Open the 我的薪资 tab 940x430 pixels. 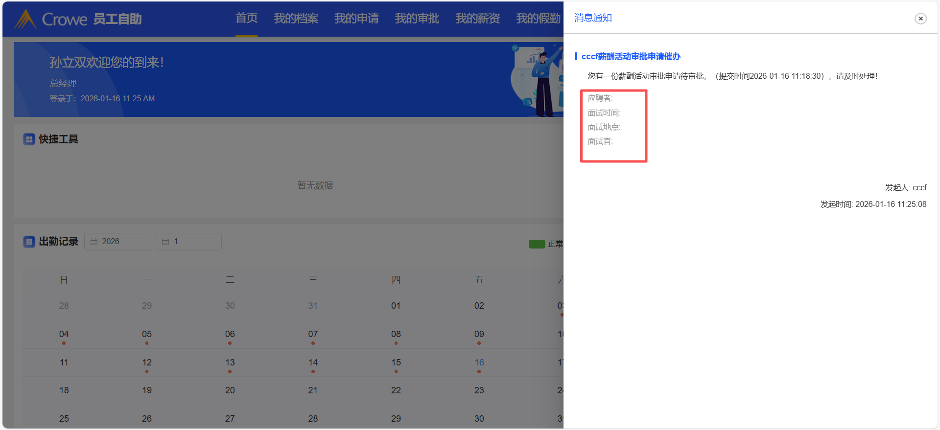tap(478, 19)
